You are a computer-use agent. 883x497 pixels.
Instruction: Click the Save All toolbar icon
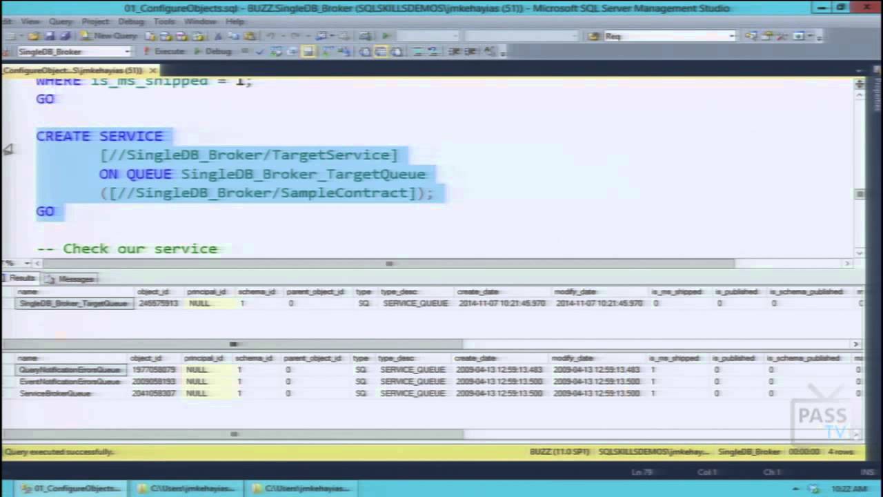coord(65,36)
